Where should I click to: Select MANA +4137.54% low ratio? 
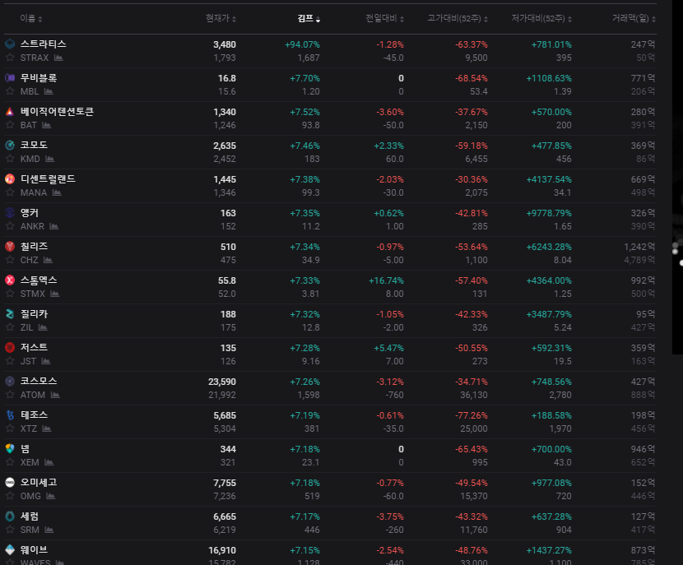point(549,179)
